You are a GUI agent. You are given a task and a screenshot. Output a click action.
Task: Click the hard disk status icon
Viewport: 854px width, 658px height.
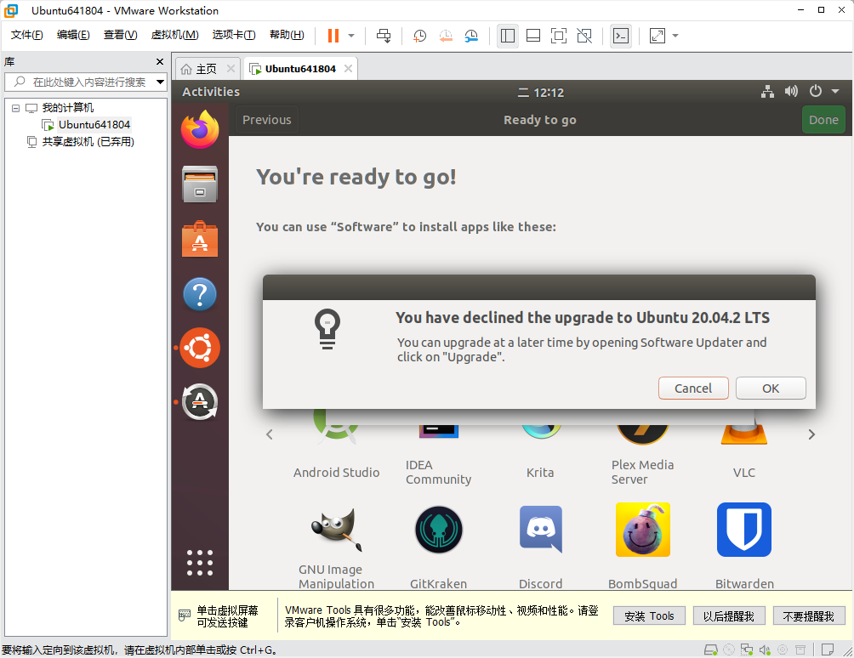point(711,649)
